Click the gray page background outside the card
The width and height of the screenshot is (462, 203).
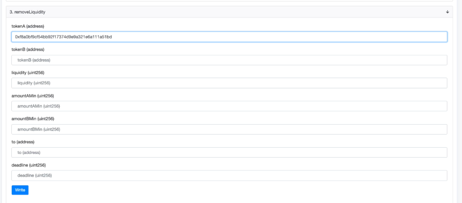point(457,103)
